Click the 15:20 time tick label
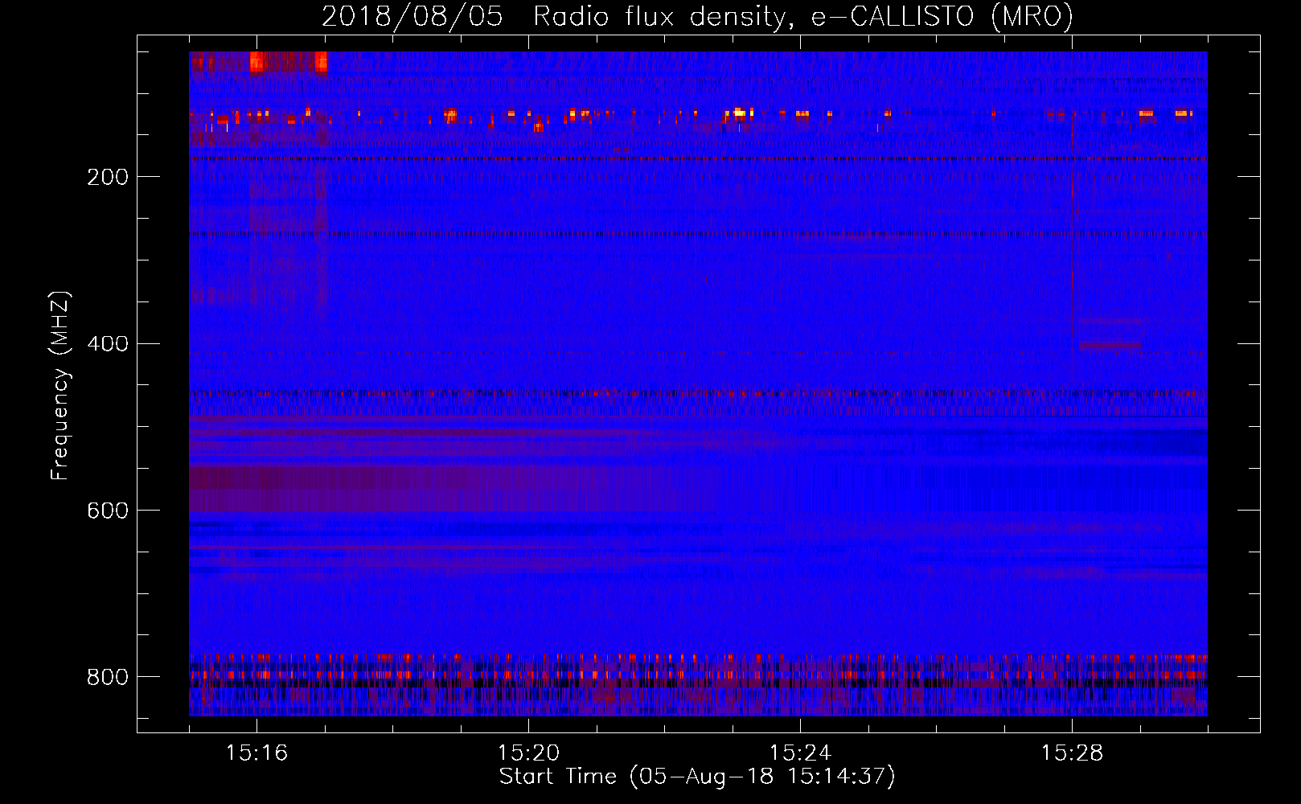This screenshot has width=1301, height=804. point(528,753)
